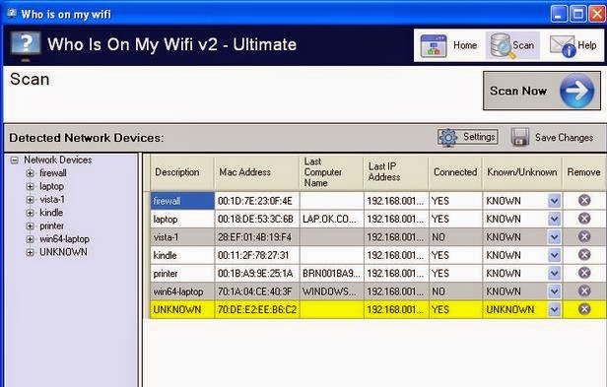Select MAC address 00:11:2F:78:27:31 cell
The height and width of the screenshot is (387, 607).
pos(257,255)
